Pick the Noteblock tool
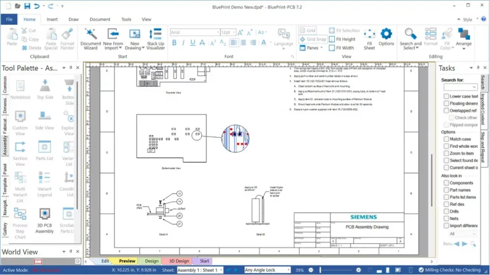The width and height of the screenshot is (490, 275). point(20,89)
